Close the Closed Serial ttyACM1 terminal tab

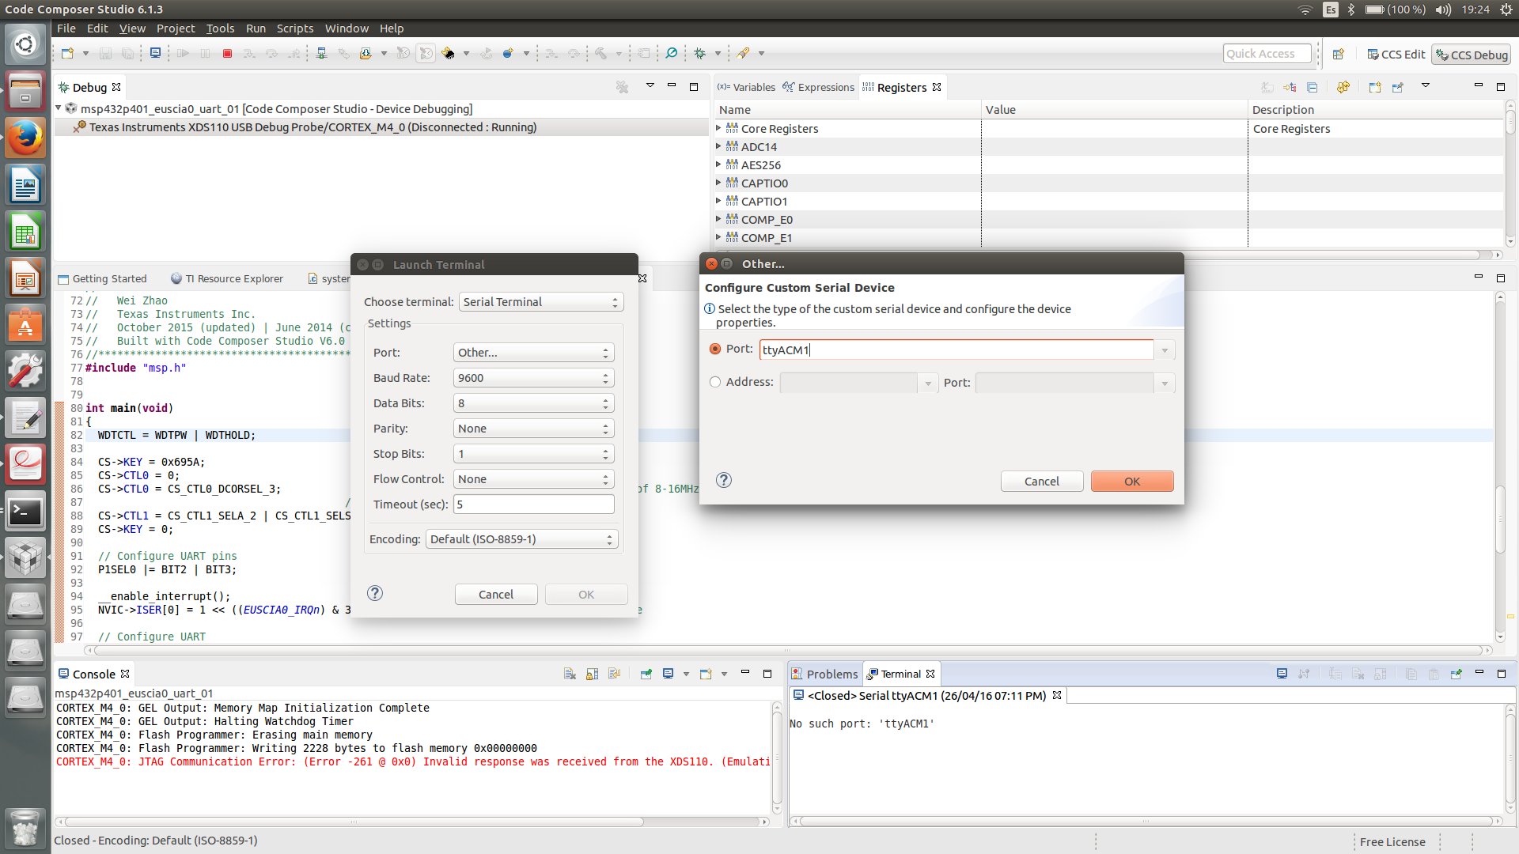[x=1056, y=696]
